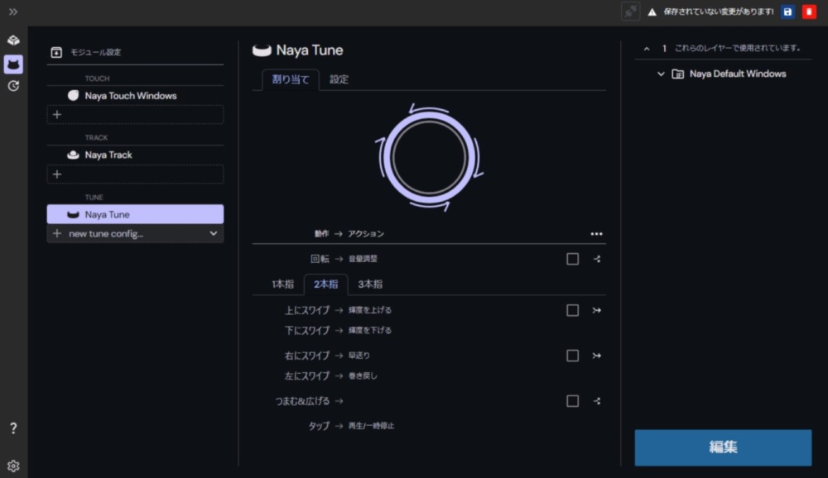Click the branch icon on 回転 row
This screenshot has height=478, width=828.
click(597, 259)
